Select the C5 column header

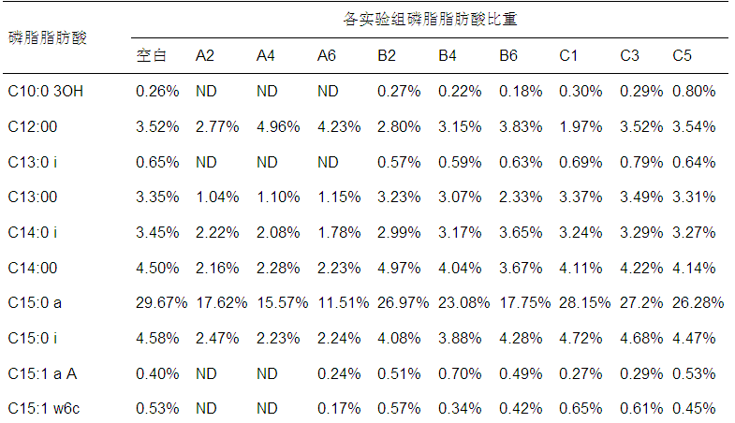coord(683,56)
